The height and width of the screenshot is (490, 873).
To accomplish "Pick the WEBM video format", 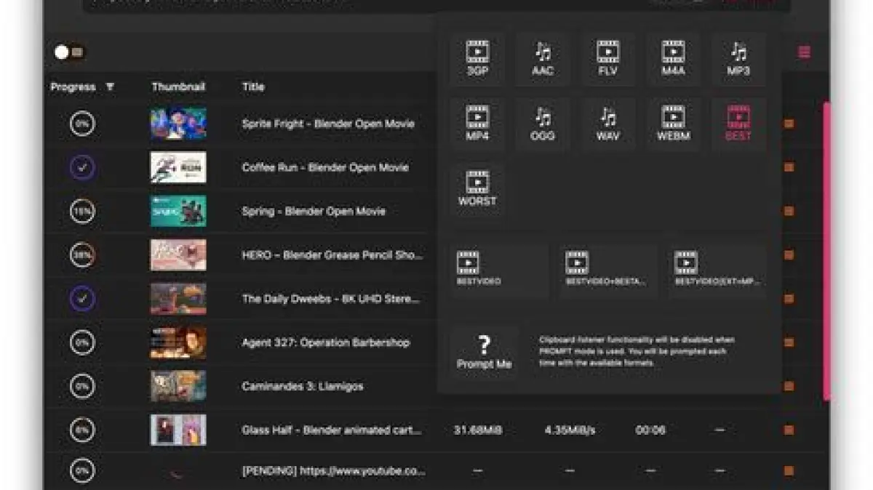I will coord(673,124).
